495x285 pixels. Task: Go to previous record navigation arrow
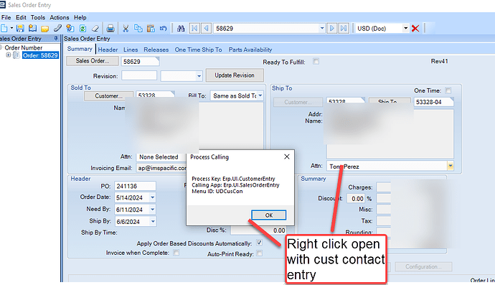207,29
